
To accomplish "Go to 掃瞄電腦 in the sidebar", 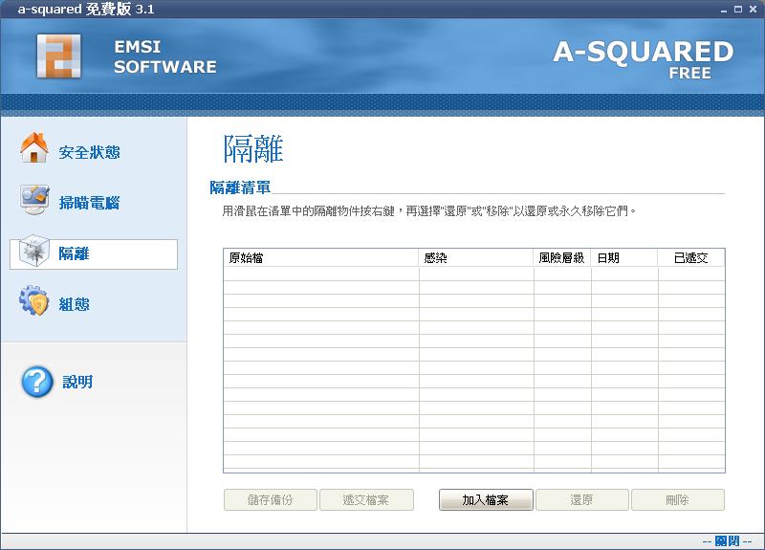I will point(89,203).
